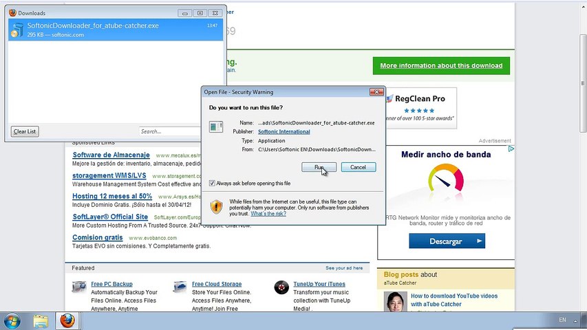587x330 pixels.
Task: Open storagement WMS/LVS sponsored link
Action: point(109,175)
